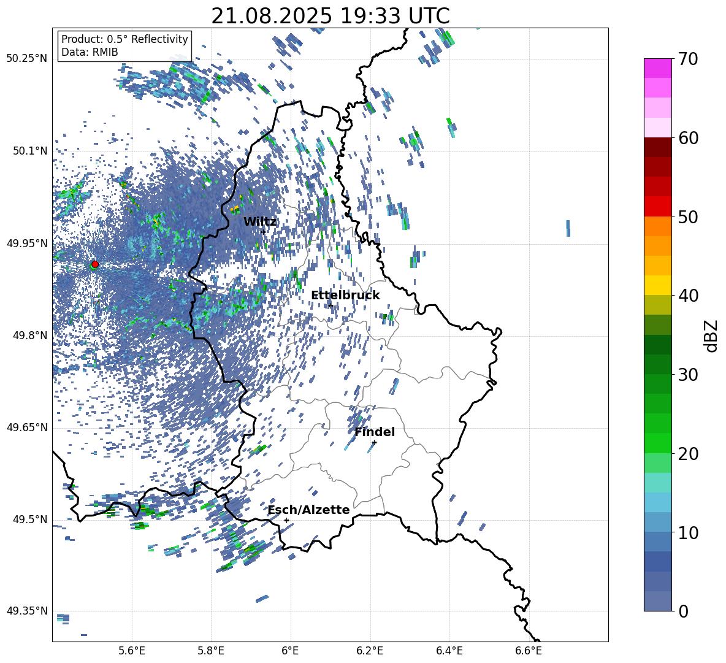Click the Ettelbruck station cross marker
The height and width of the screenshot is (663, 726).
(x=330, y=305)
